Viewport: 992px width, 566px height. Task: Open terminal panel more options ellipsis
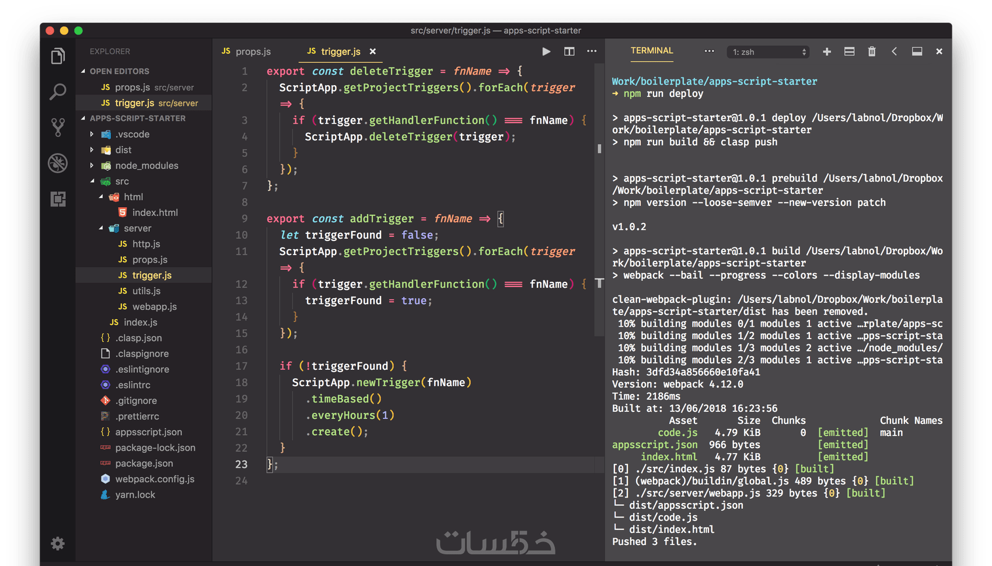point(709,51)
